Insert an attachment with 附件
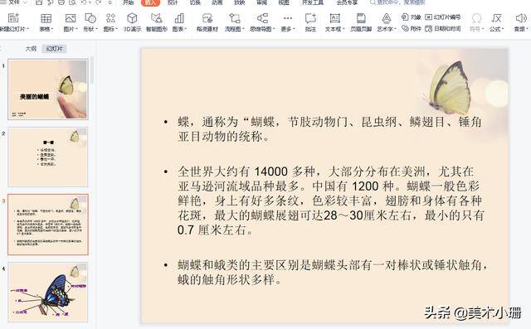The width and height of the screenshot is (531, 329). [412, 28]
